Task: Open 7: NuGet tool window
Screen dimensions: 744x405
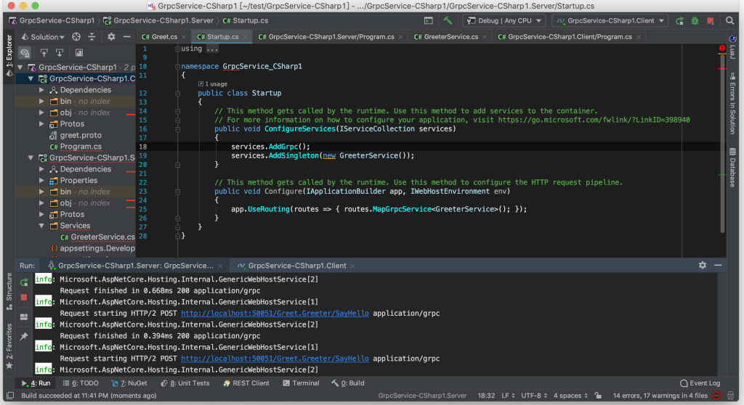Action: (129, 383)
